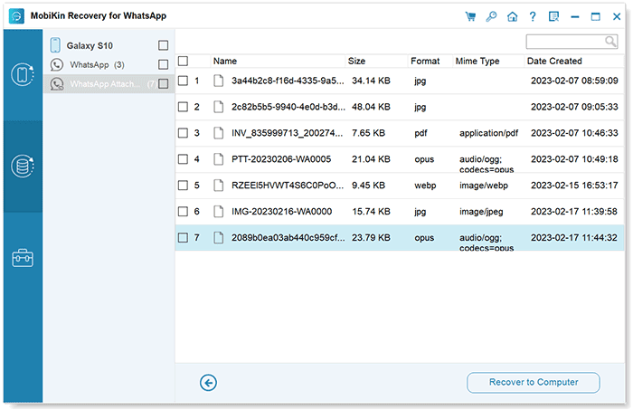This screenshot has width=633, height=410.
Task: Click date 2023-02-15 16:53:17
Action: click(x=574, y=186)
